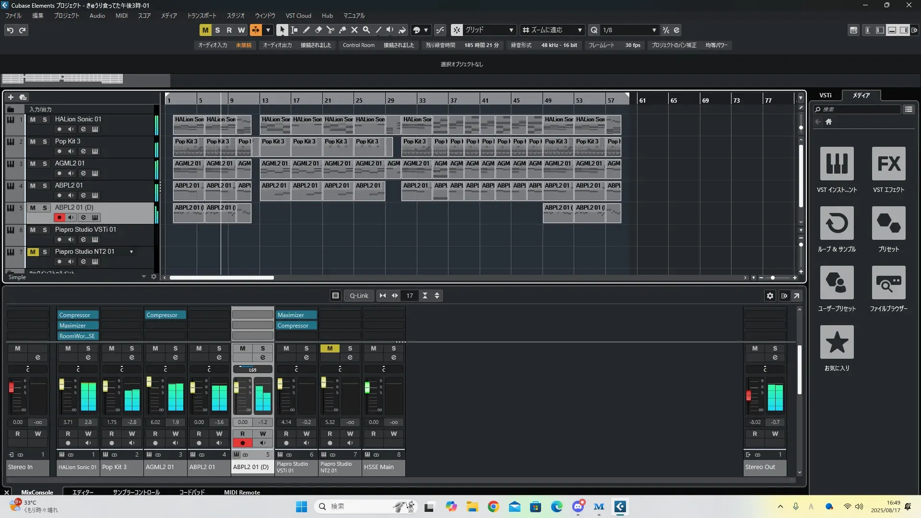The height and width of the screenshot is (518, 921).
Task: Click the HALion Sonic 01 channel fader
Action: pyautogui.click(x=61, y=384)
